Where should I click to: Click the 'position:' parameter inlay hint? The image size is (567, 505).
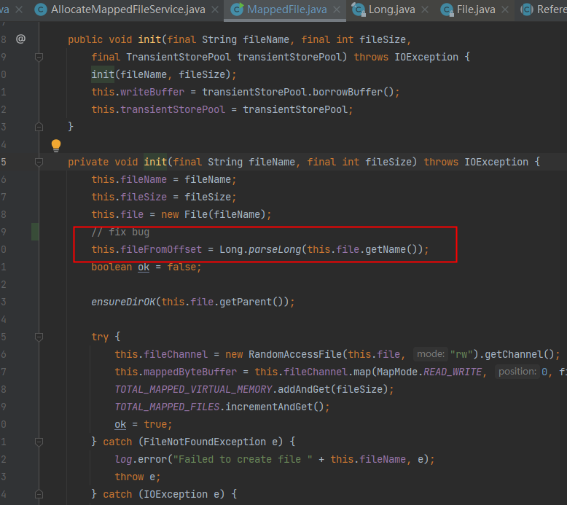click(517, 372)
